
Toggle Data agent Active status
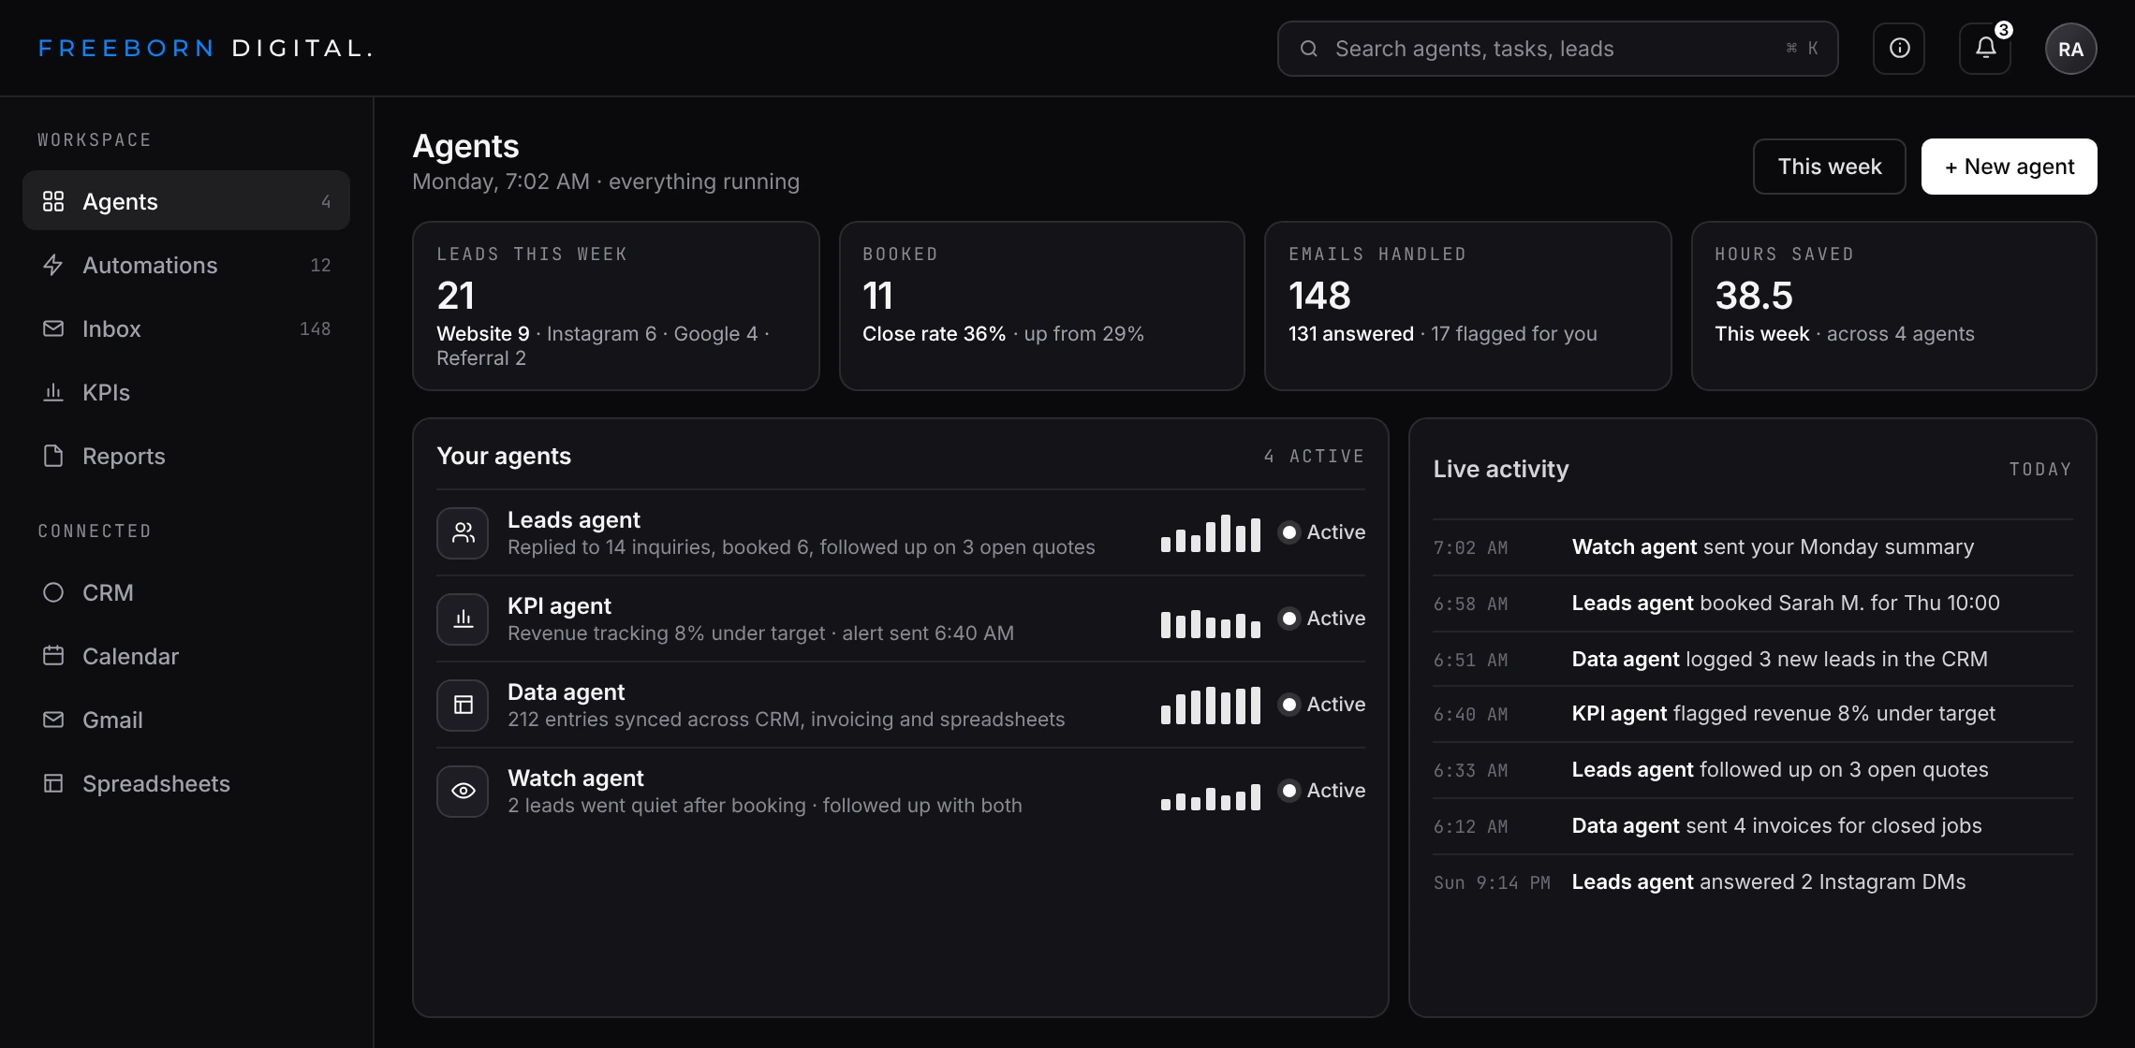pyautogui.click(x=1321, y=705)
